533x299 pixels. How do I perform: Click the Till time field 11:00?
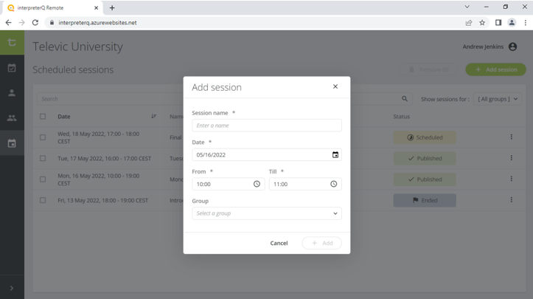click(x=305, y=184)
